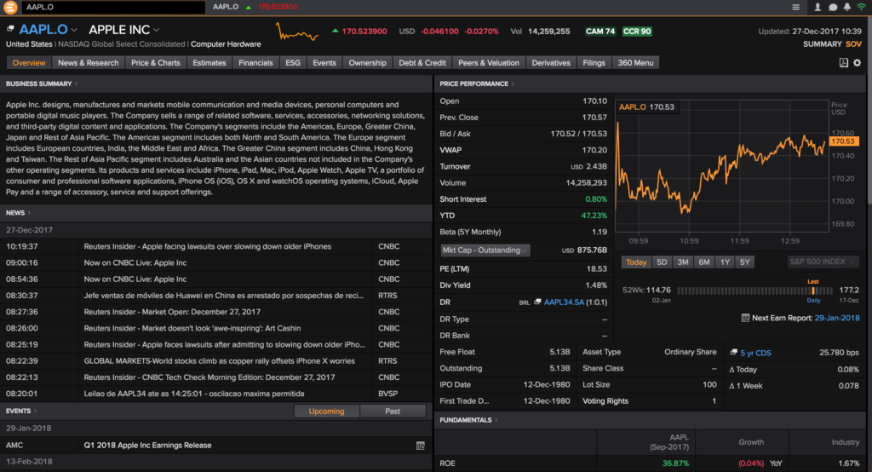Switch events view to Past
Image resolution: width=872 pixels, height=472 pixels.
pyautogui.click(x=393, y=412)
